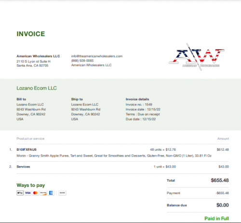
Task: Select the Ways to pay heading
Action: (31, 185)
